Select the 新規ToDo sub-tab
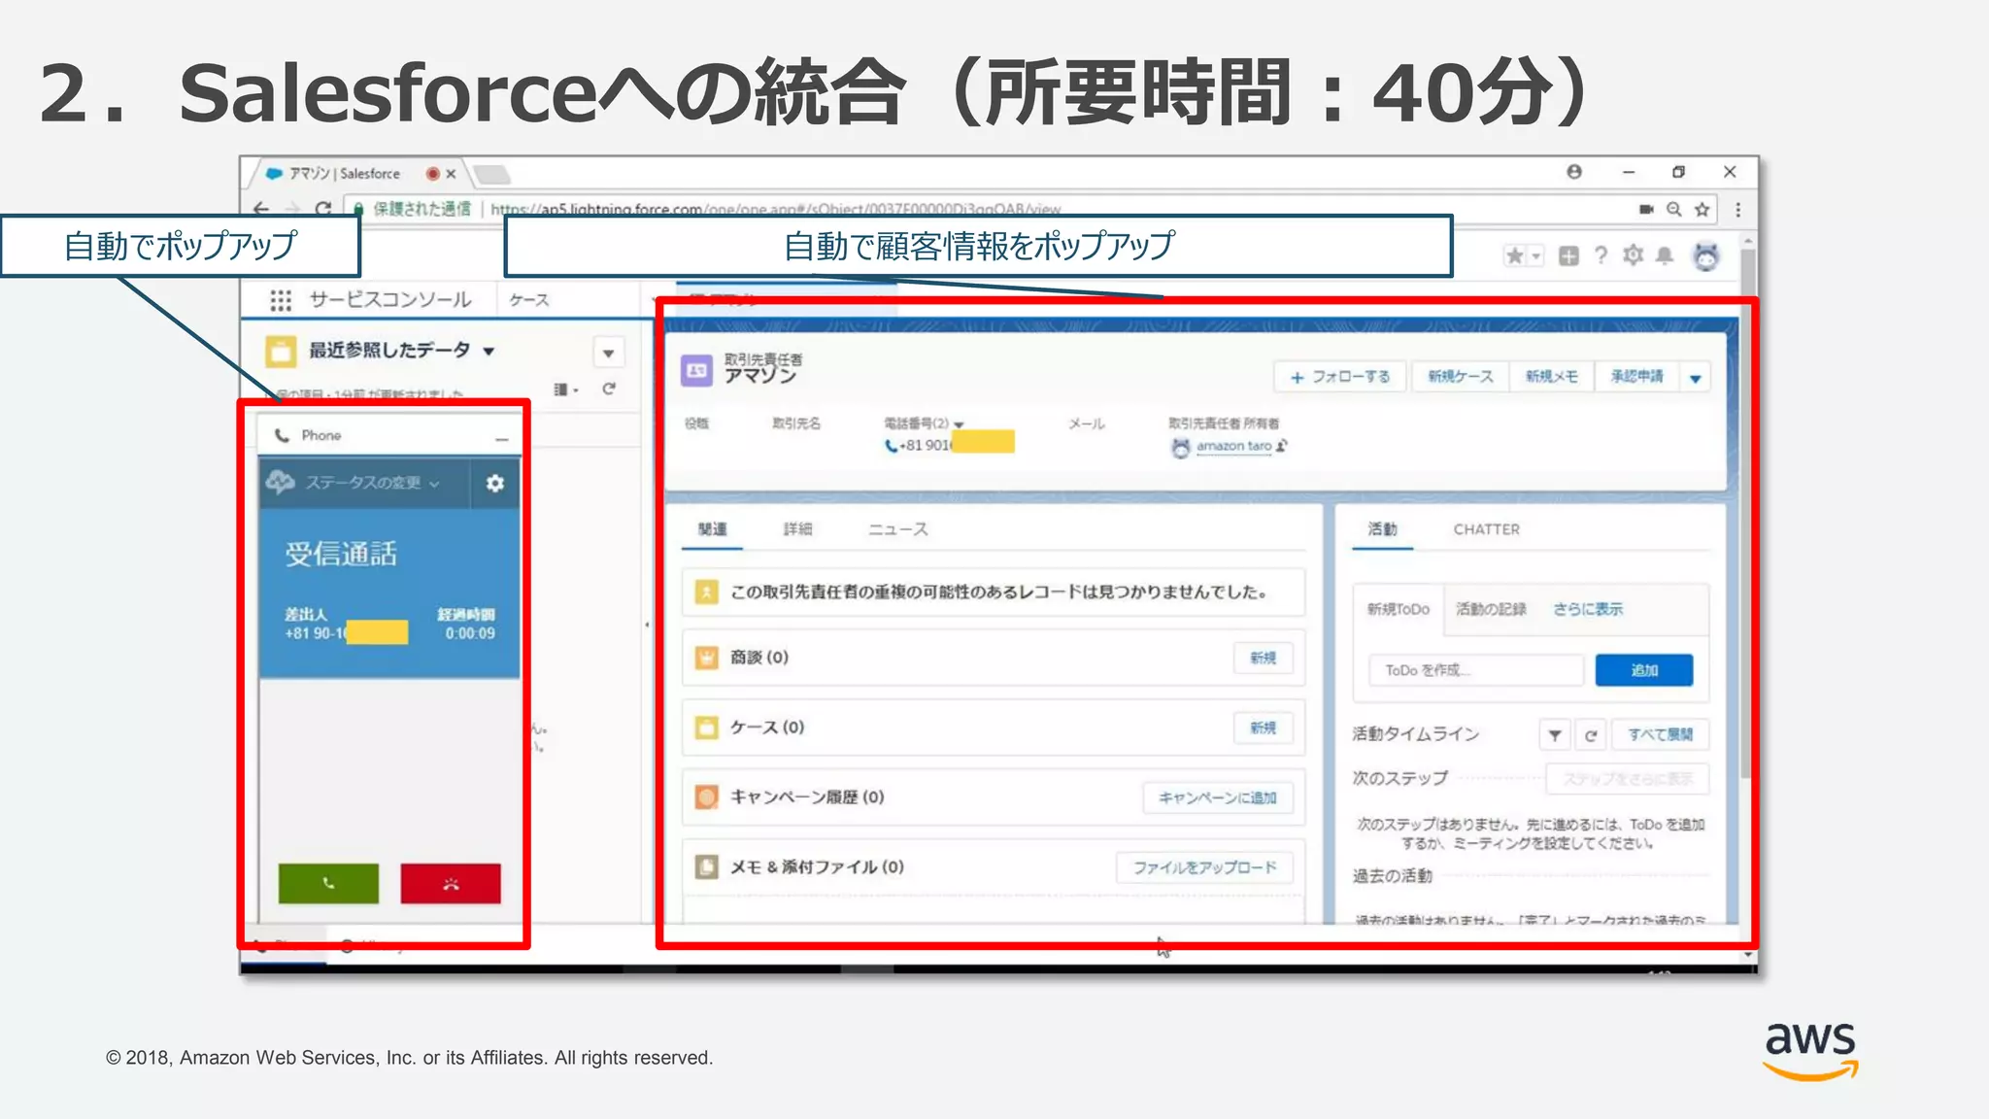This screenshot has height=1119, width=1989. [x=1399, y=609]
